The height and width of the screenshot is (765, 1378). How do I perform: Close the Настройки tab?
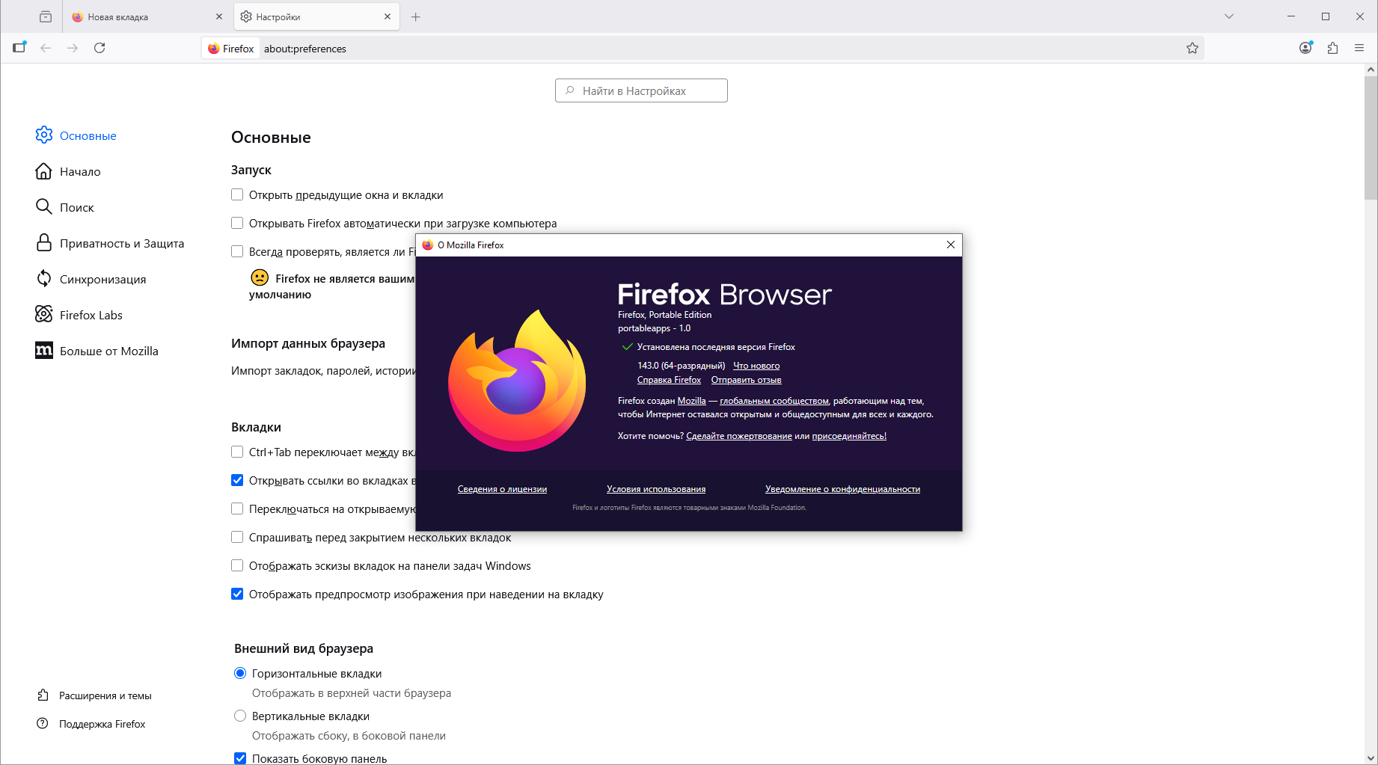coord(388,16)
